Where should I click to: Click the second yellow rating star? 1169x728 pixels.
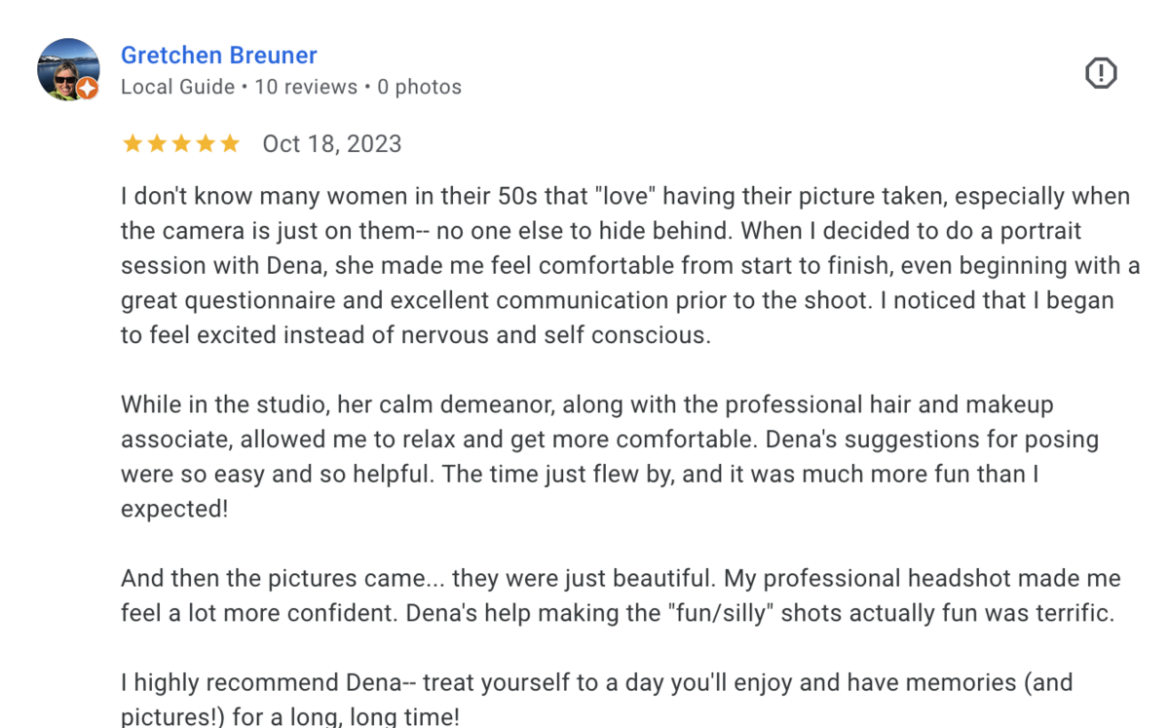point(157,144)
